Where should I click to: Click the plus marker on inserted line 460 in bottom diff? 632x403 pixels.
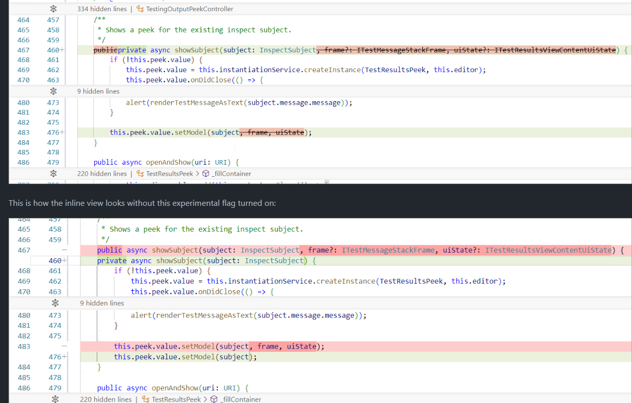pyautogui.click(x=64, y=261)
